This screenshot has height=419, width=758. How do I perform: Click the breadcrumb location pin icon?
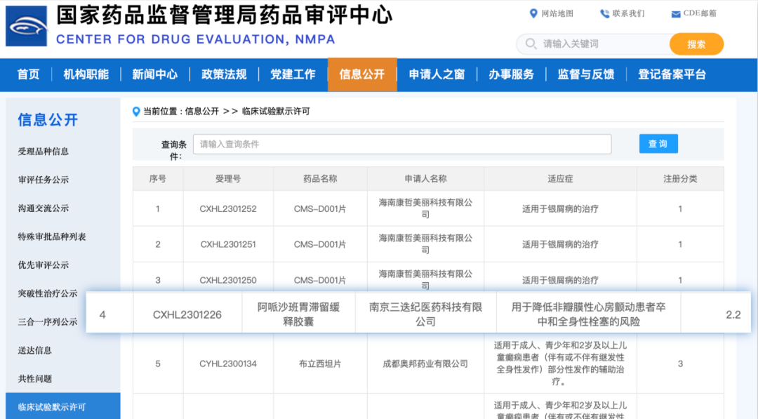pyautogui.click(x=135, y=112)
